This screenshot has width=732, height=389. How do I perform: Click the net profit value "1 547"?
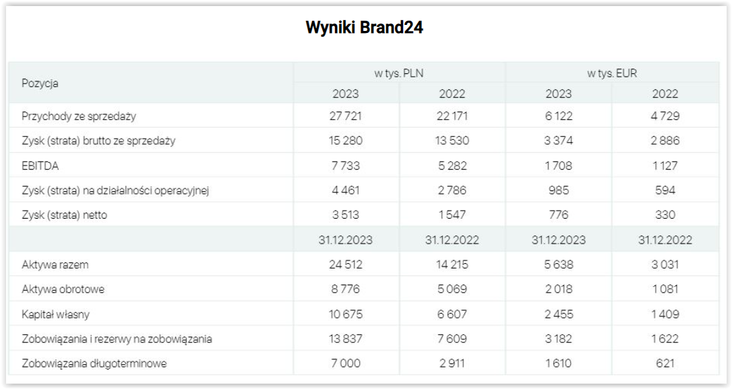tap(452, 215)
